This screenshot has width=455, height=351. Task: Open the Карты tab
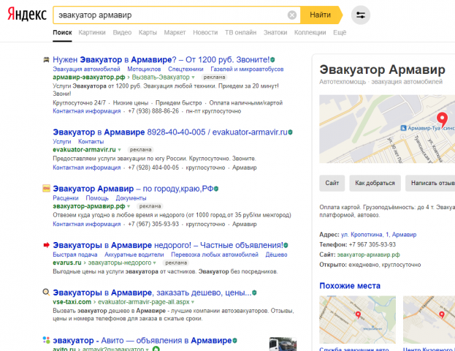tap(148, 33)
